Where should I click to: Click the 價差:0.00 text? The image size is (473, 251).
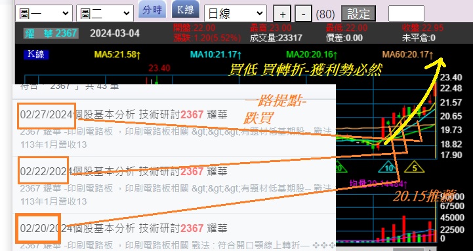(344, 38)
